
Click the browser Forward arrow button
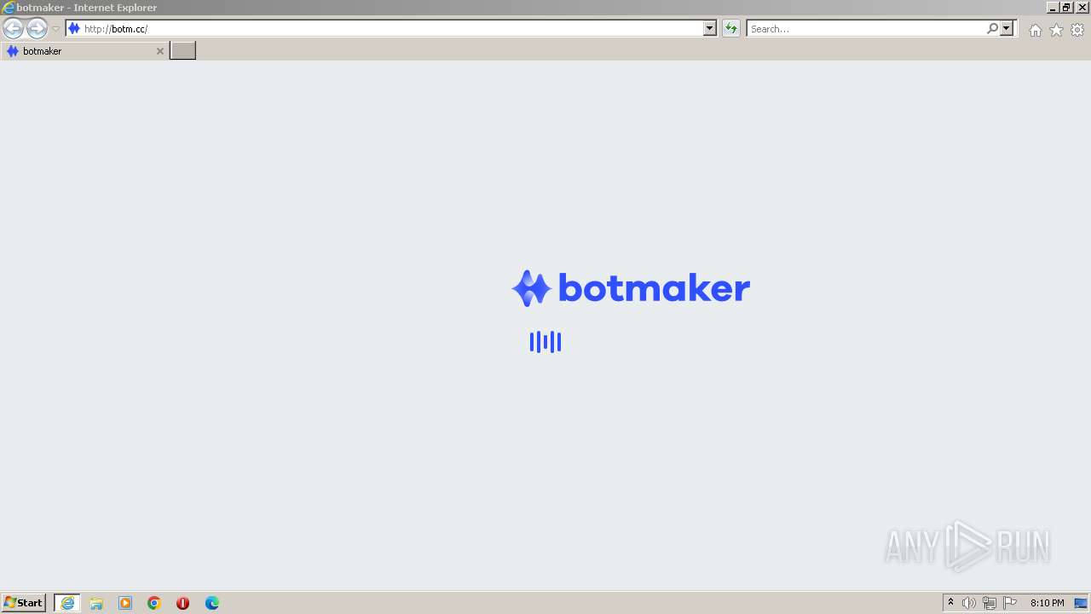click(37, 28)
